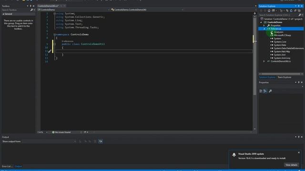The height and width of the screenshot is (171, 305).
Task: Click the 0 references CodeLens link above class
Action: 68,41
